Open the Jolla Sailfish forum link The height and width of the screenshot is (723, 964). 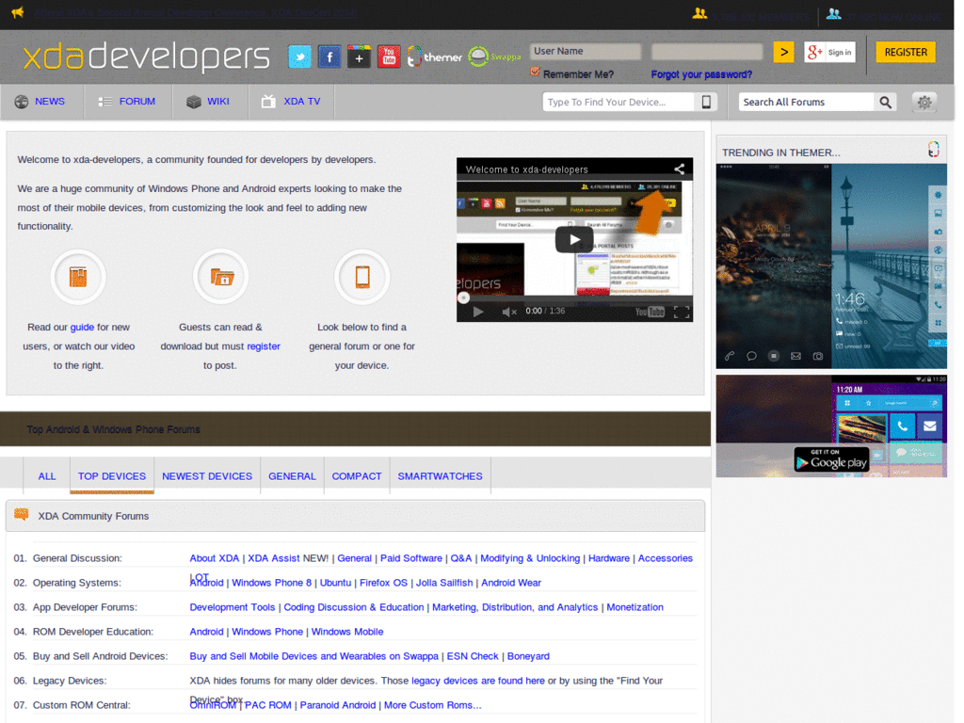(x=444, y=583)
